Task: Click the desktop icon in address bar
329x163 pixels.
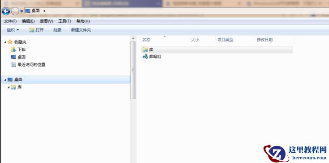Action: 28,11
